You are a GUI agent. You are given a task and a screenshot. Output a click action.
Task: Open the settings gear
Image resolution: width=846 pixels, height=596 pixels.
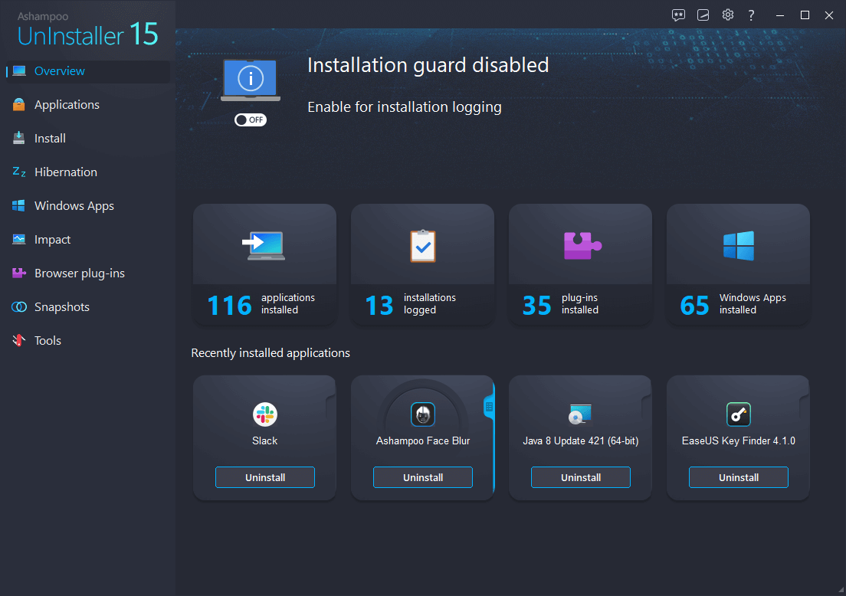(727, 15)
